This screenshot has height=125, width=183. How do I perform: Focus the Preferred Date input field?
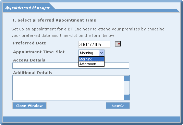94,44
